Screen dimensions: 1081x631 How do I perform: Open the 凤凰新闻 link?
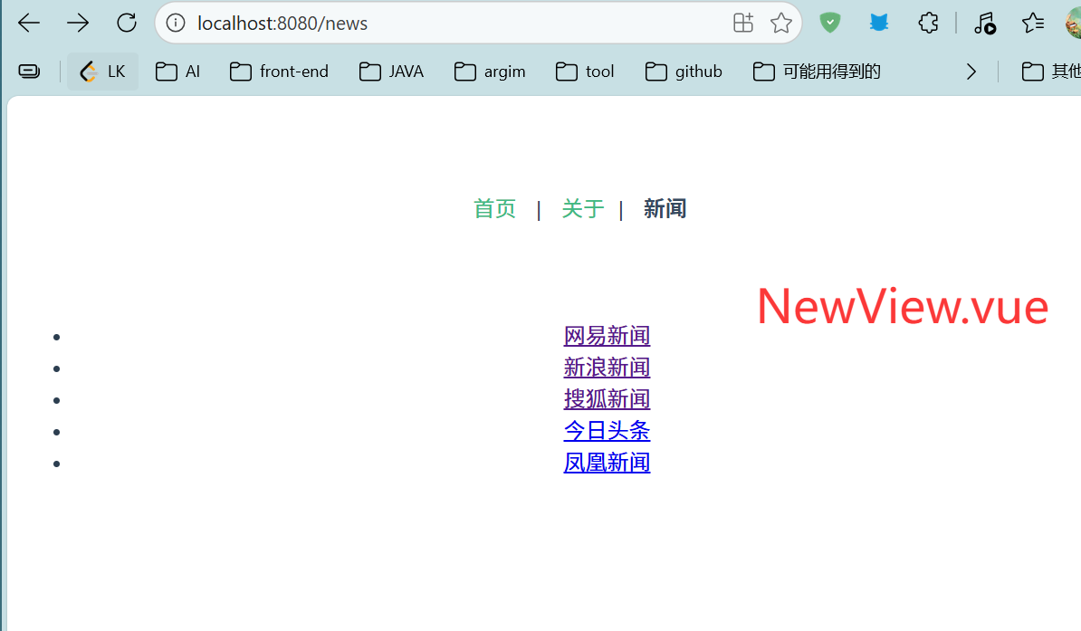[x=607, y=463]
